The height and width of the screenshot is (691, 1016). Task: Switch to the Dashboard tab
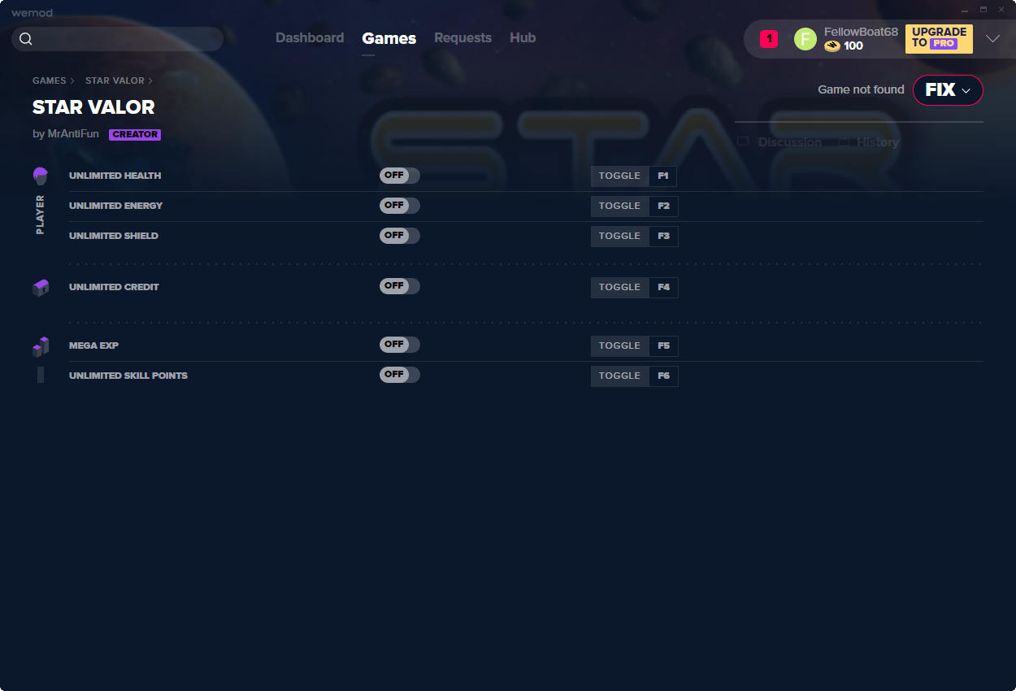[310, 38]
